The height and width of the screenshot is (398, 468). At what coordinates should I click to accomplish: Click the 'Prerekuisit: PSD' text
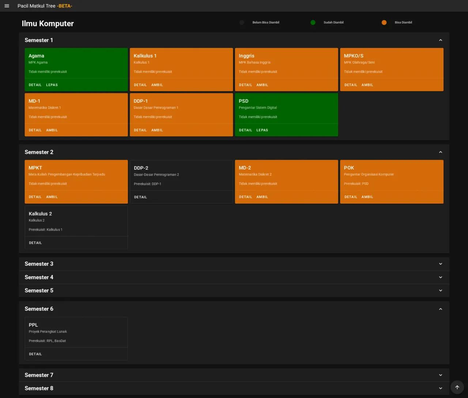tap(356, 184)
